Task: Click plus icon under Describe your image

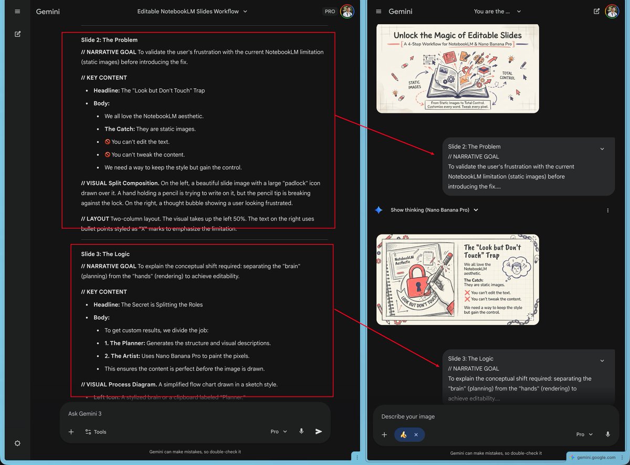Action: pos(384,435)
